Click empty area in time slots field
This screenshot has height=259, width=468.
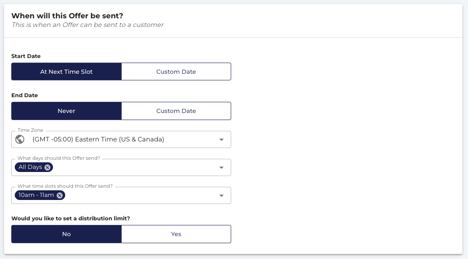click(x=140, y=196)
